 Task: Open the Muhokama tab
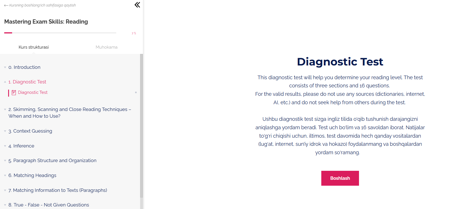pyautogui.click(x=106, y=47)
